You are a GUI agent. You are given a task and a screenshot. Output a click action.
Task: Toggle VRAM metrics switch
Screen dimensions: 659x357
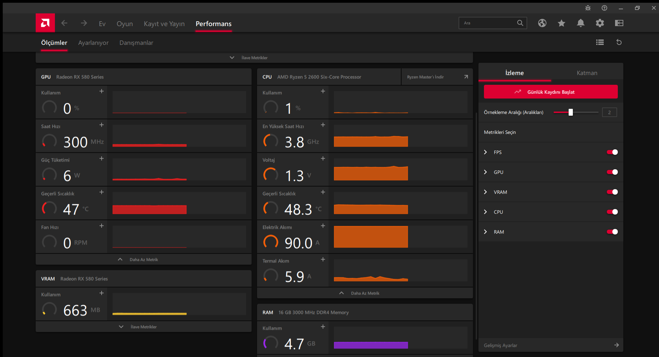tap(612, 192)
